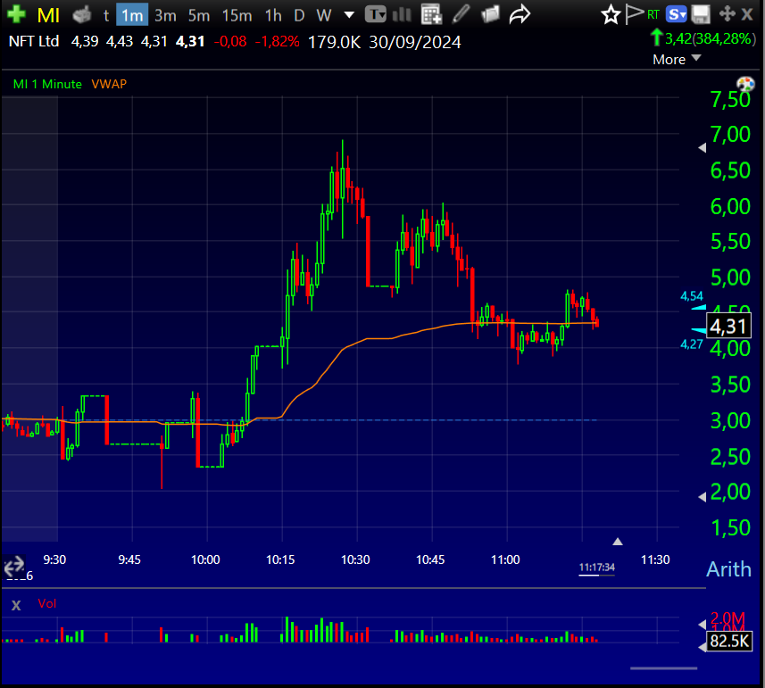Click the MI ticker symbol field
The image size is (765, 688).
[x=48, y=15]
